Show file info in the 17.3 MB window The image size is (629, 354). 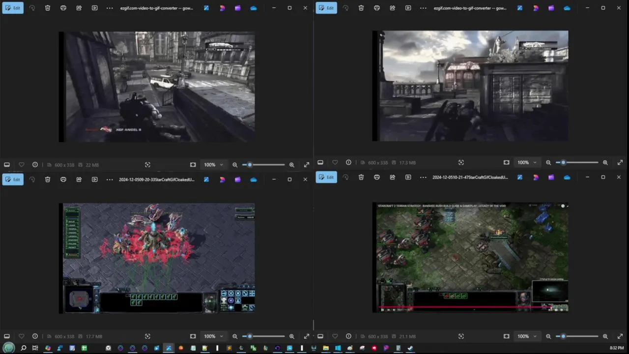click(x=348, y=162)
